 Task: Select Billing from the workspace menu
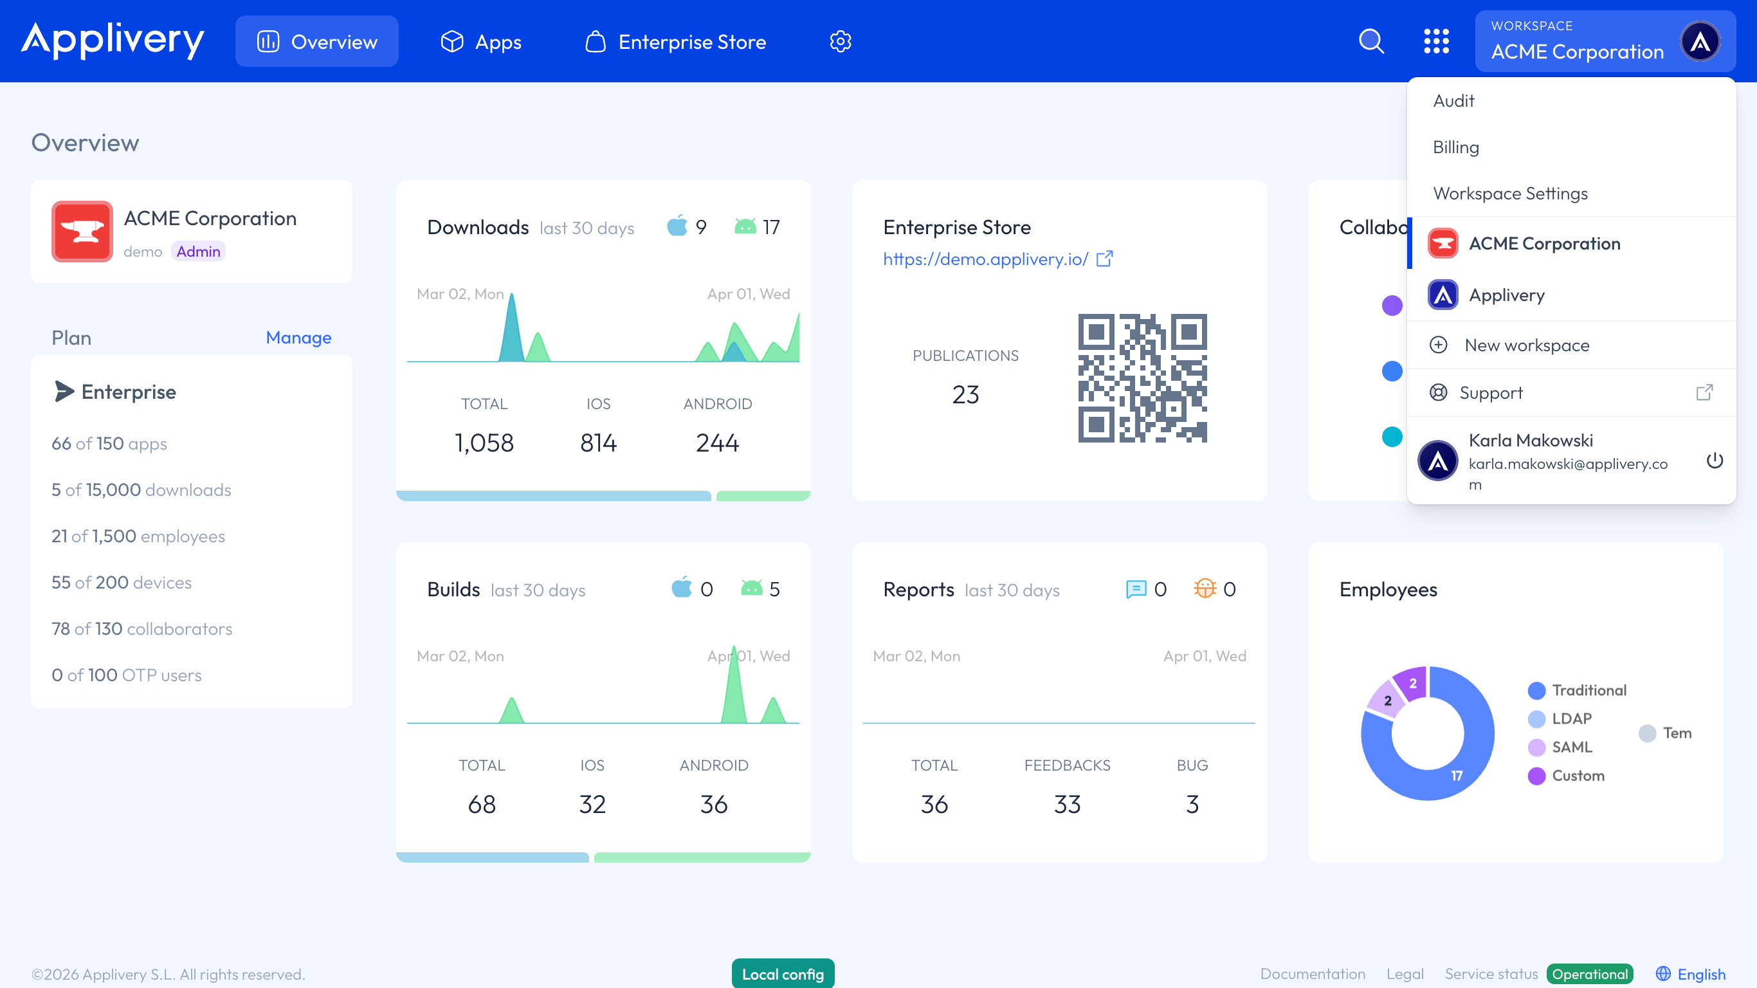(x=1455, y=147)
